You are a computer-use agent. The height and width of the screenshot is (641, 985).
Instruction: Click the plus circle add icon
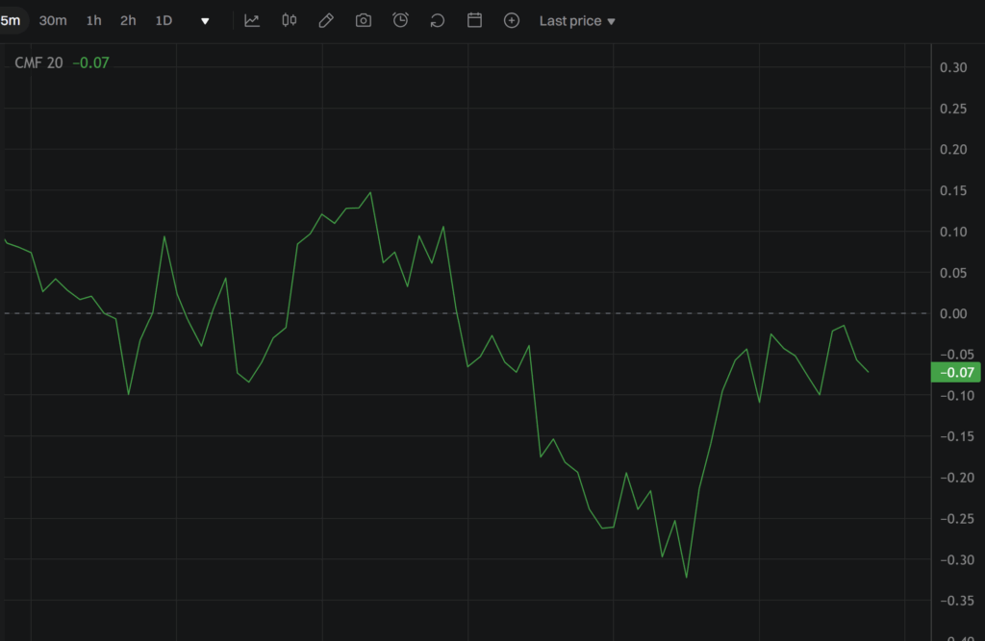512,20
